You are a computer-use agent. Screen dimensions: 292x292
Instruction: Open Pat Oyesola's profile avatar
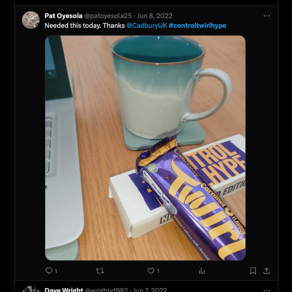(x=31, y=20)
